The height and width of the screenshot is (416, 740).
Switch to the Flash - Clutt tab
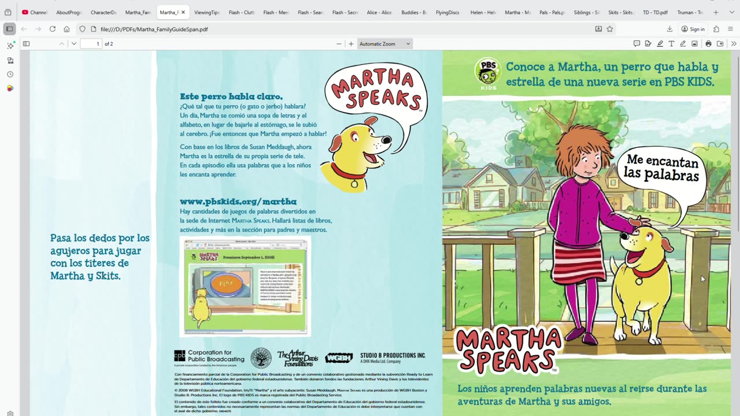pos(242,12)
